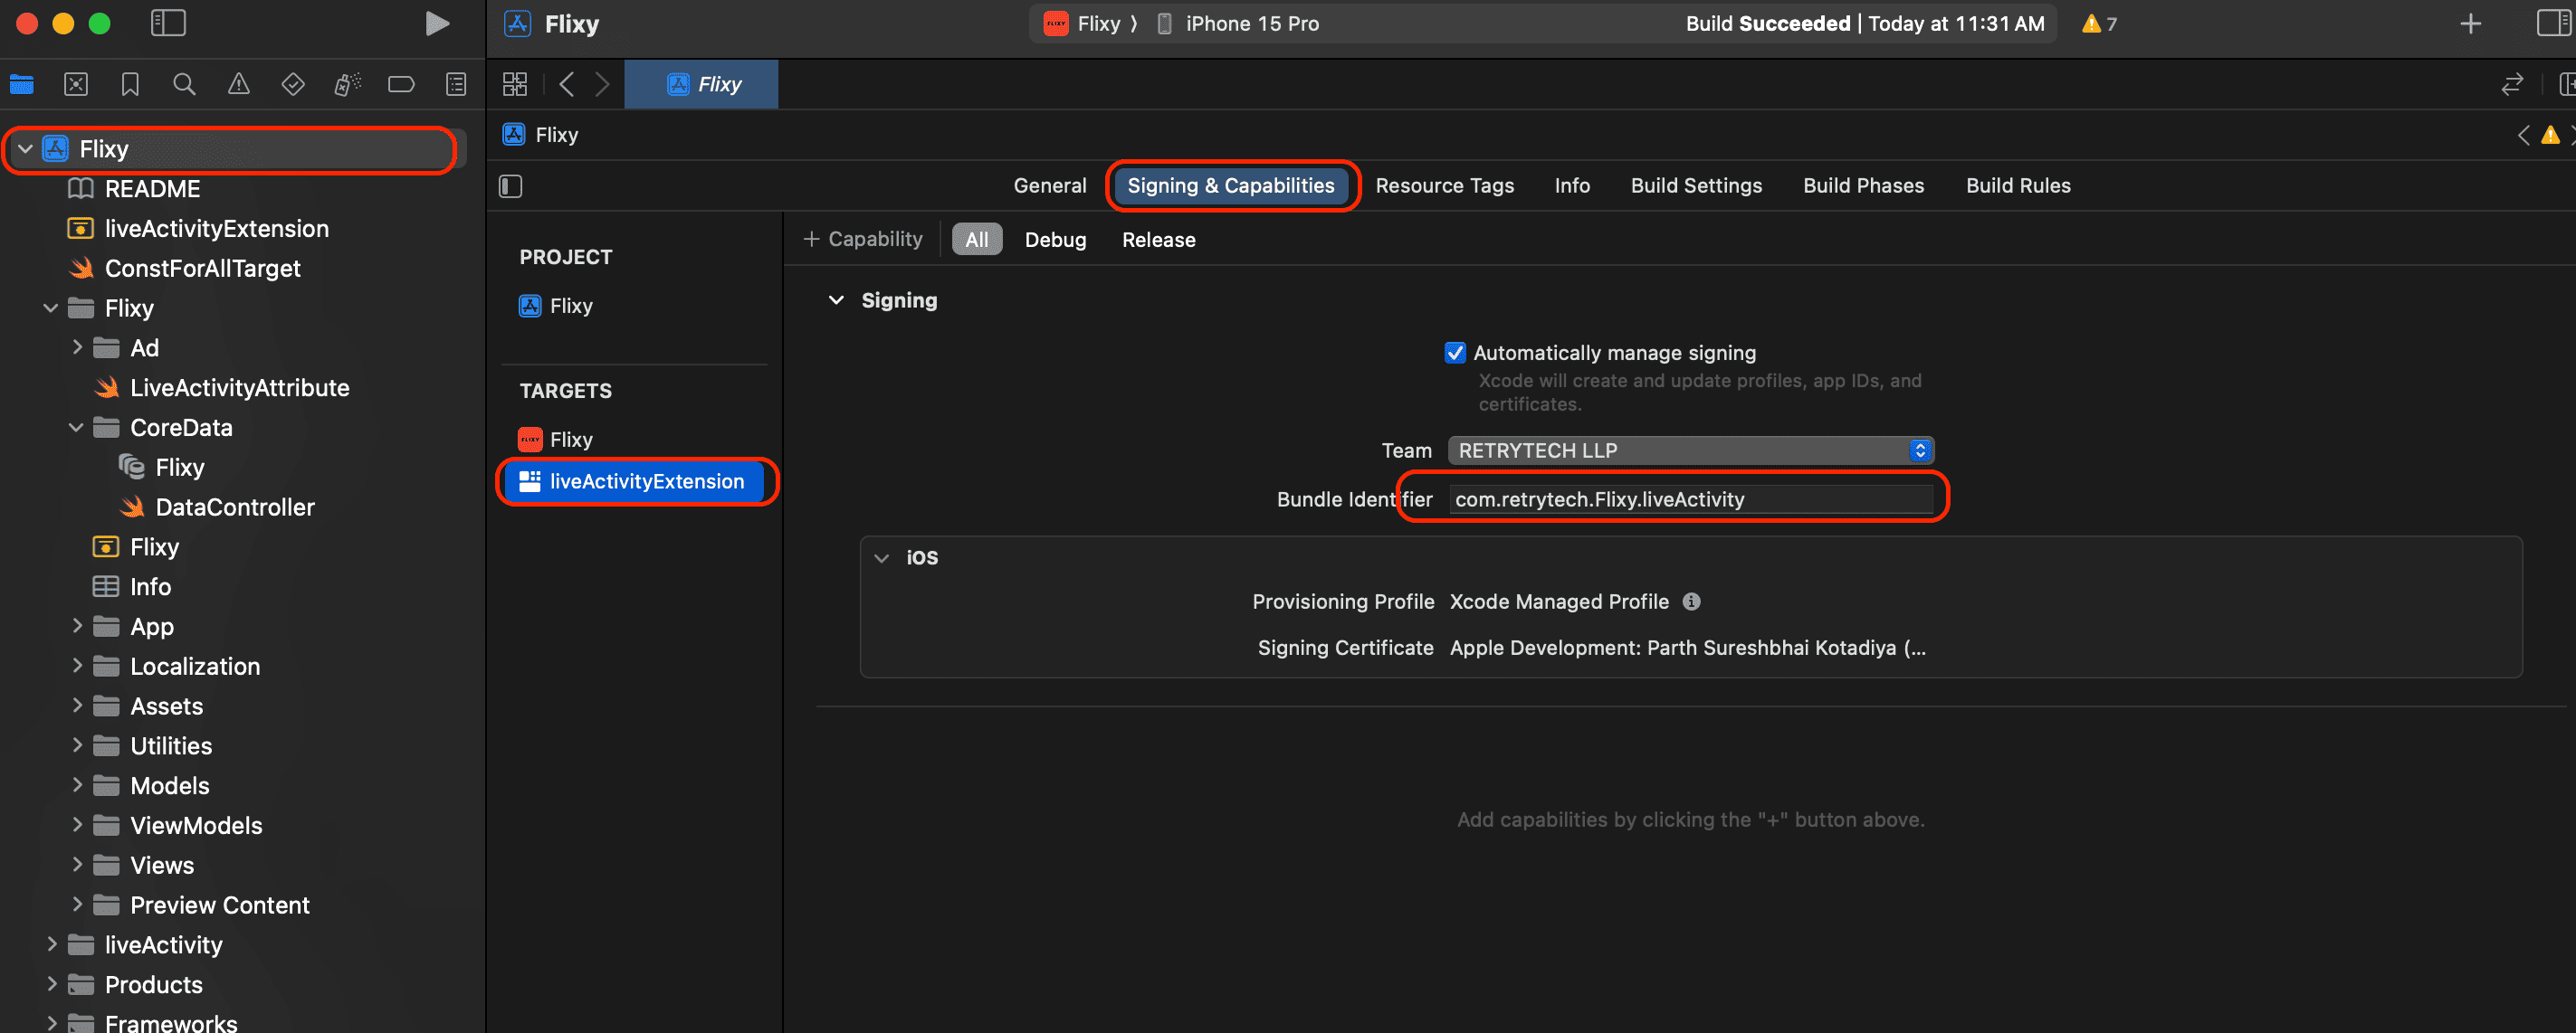Click the Run (play) button
The width and height of the screenshot is (2576, 1033).
[x=436, y=23]
